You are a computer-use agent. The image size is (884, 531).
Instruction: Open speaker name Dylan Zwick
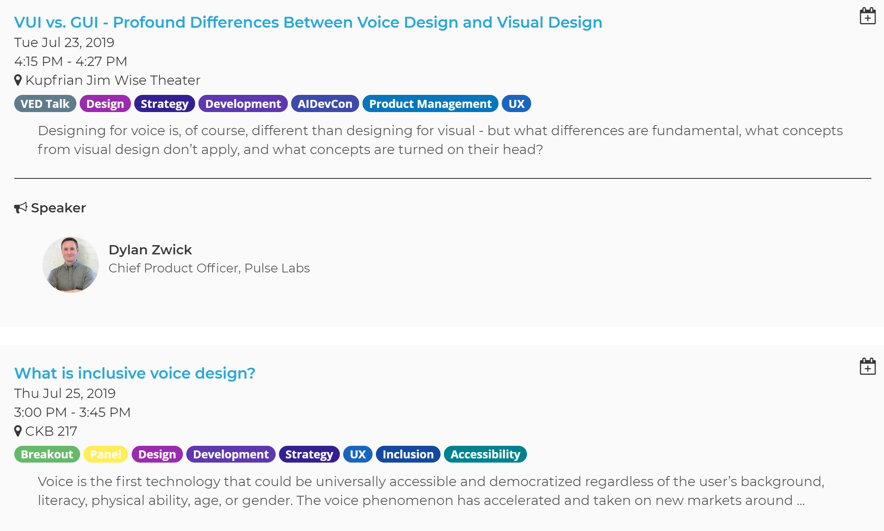coord(150,250)
